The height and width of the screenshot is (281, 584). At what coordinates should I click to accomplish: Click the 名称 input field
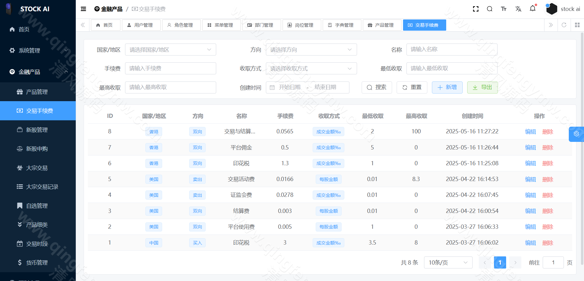pyautogui.click(x=451, y=49)
